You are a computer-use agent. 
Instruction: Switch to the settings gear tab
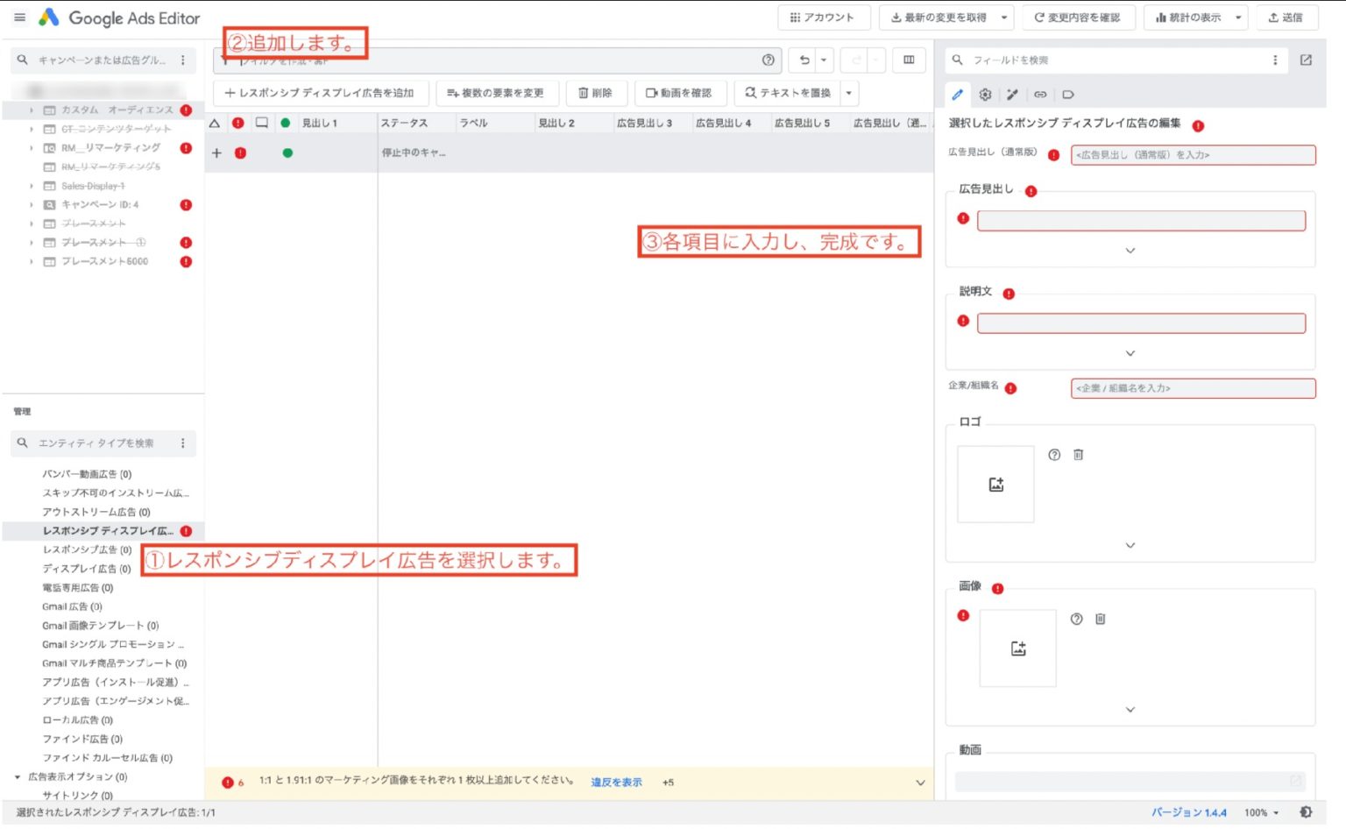point(985,95)
